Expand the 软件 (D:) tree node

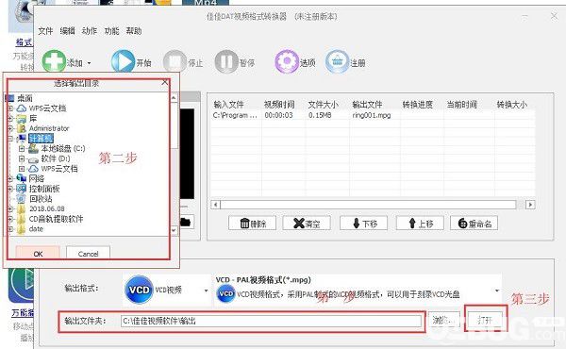(x=22, y=158)
